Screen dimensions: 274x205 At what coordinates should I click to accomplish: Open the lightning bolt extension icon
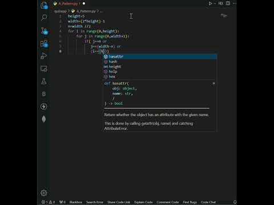(44, 106)
